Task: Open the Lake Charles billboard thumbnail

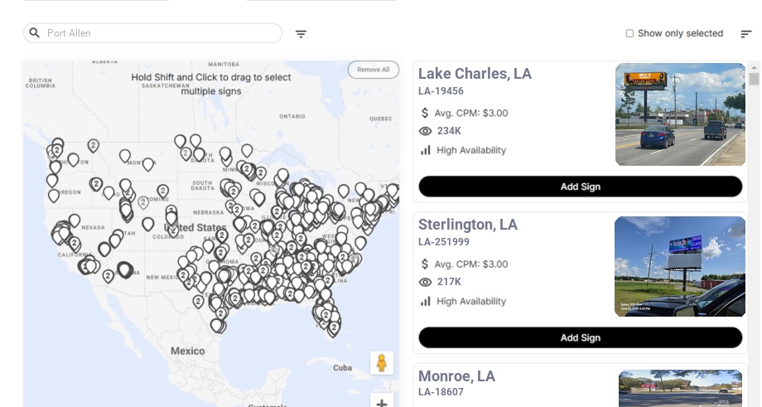Action: pos(680,114)
